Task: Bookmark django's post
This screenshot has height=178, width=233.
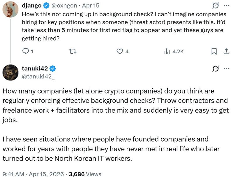Action: 215,51
